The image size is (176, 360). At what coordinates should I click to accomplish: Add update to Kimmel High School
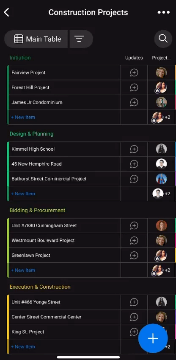[134, 149]
